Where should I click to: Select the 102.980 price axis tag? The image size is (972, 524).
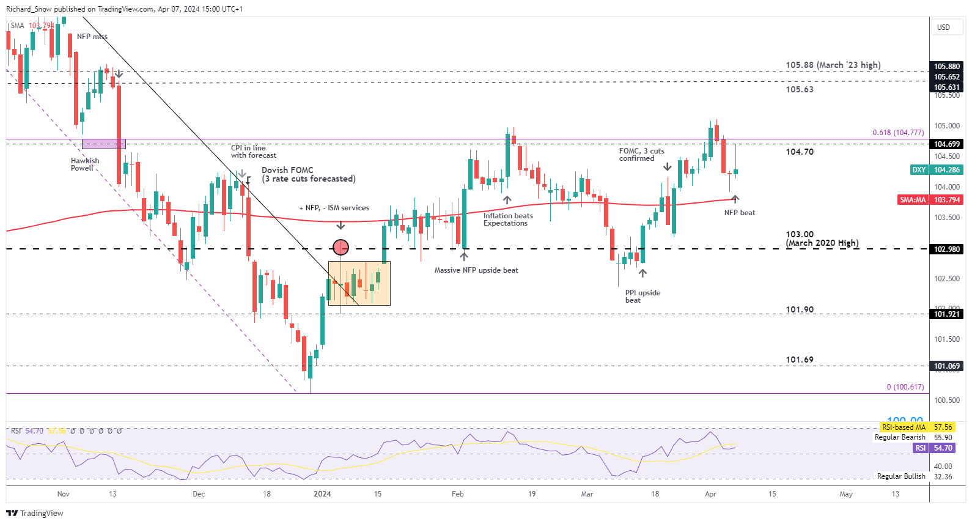(x=947, y=249)
